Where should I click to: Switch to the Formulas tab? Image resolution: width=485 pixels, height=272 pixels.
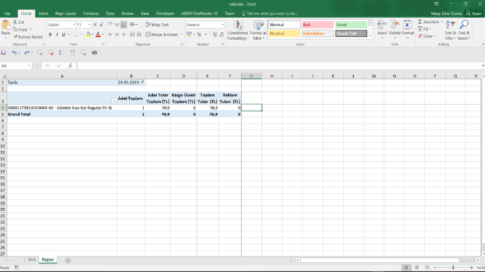coord(91,13)
